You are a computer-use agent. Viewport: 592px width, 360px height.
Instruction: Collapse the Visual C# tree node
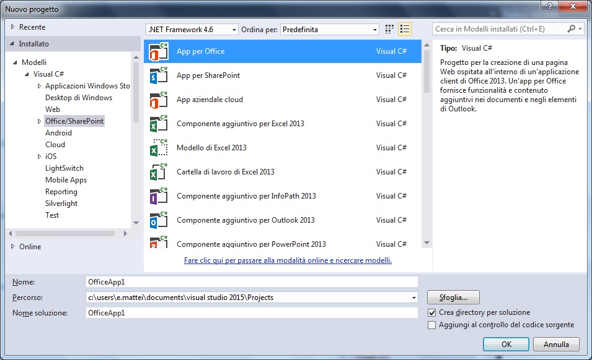pyautogui.click(x=27, y=74)
